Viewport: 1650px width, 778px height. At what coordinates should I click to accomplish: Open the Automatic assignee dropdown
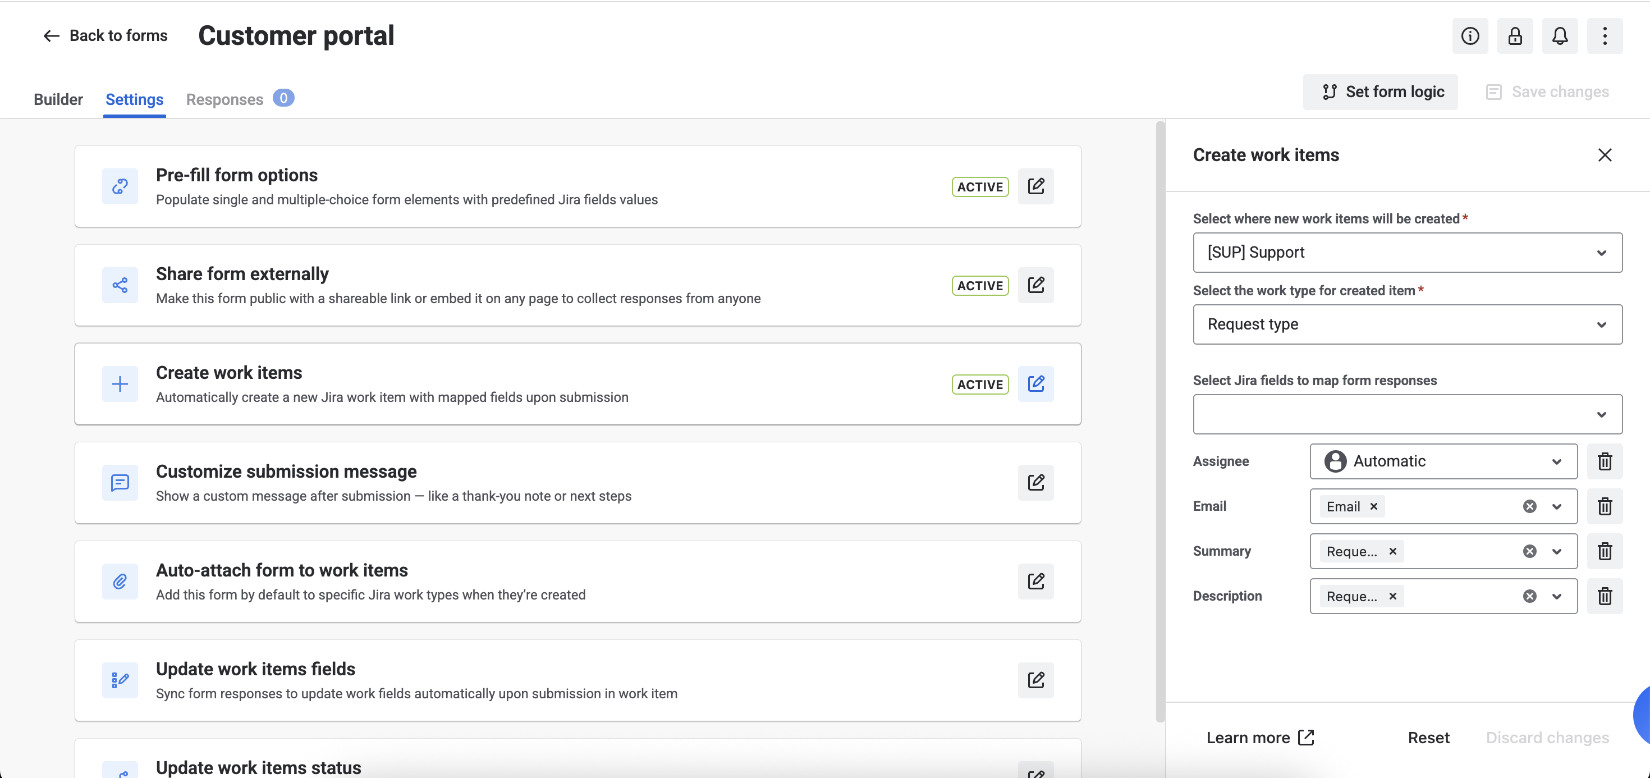pos(1442,461)
